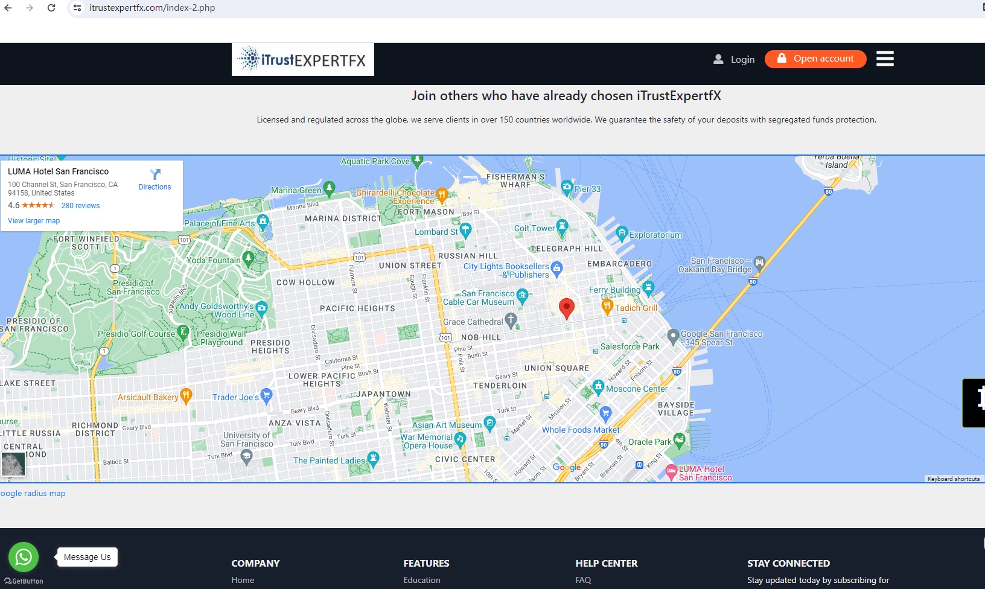The image size is (985, 589).
Task: Click the University of San Francisco marker
Action: (246, 457)
